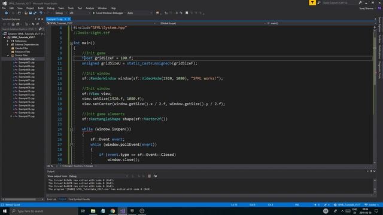Select Example17.cpp in Solution Explorer
The width and height of the screenshot is (383, 215).
[x=26, y=116]
